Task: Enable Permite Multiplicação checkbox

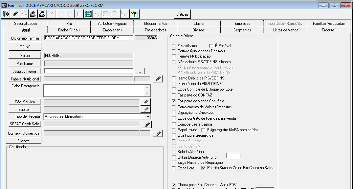Action: point(174,56)
